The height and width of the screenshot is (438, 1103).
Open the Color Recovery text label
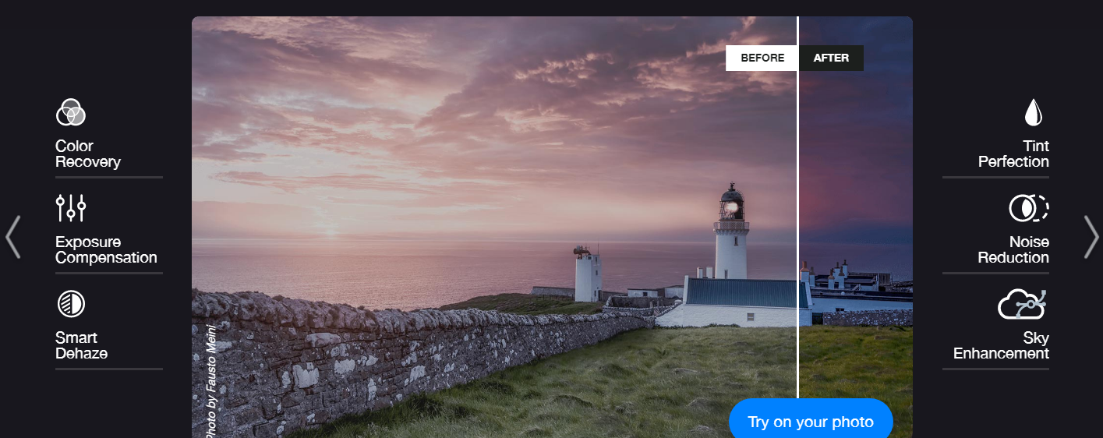[x=88, y=154]
